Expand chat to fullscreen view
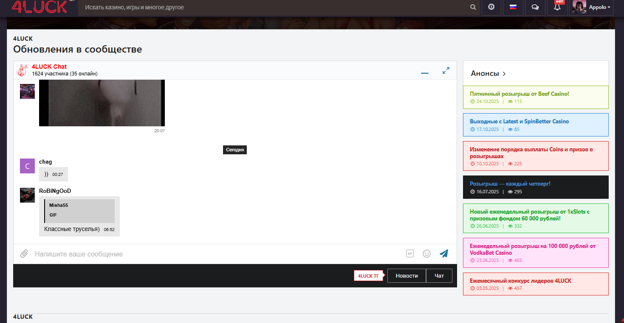This screenshot has height=323, width=624. tap(446, 70)
